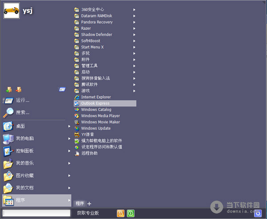The height and width of the screenshot is (219, 267).
Task: Click the Internet Explorer icon
Action: point(77,97)
